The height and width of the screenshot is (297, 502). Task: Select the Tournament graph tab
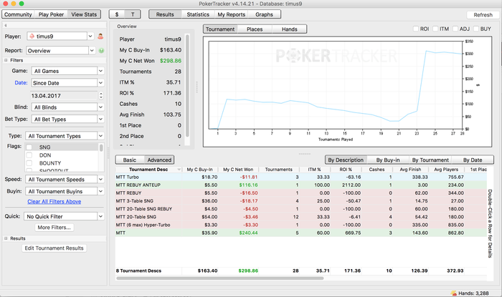[x=220, y=29]
